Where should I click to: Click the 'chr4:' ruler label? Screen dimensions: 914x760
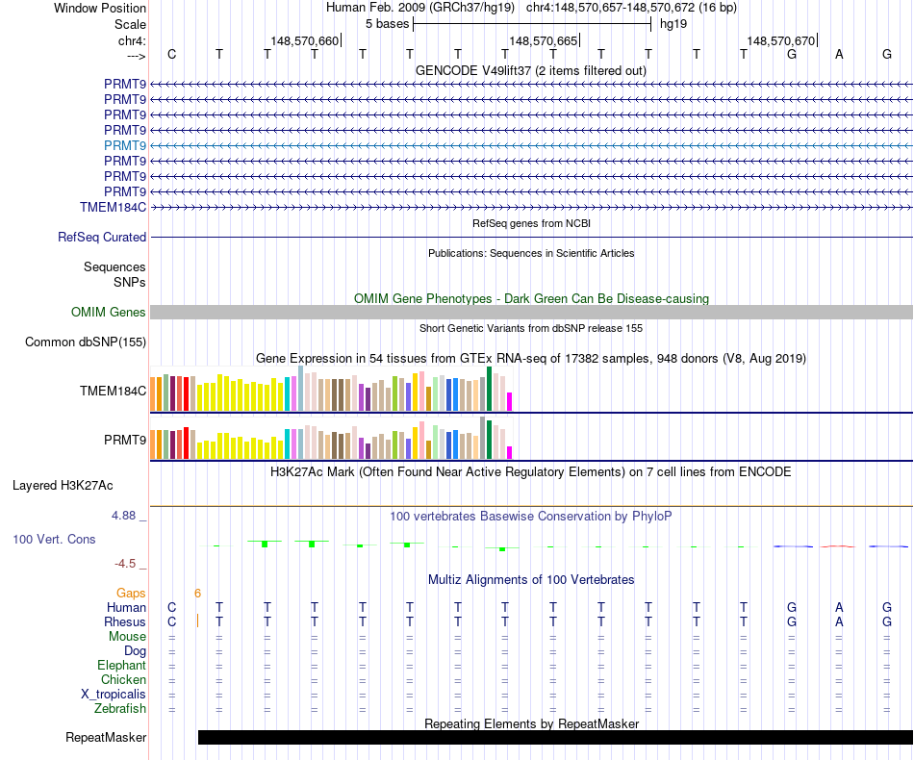coord(132,40)
